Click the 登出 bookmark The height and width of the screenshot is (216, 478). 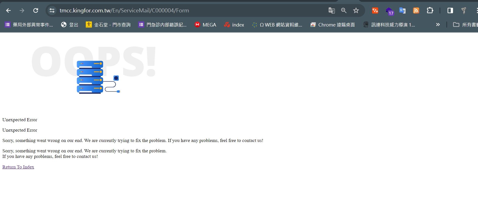click(70, 25)
